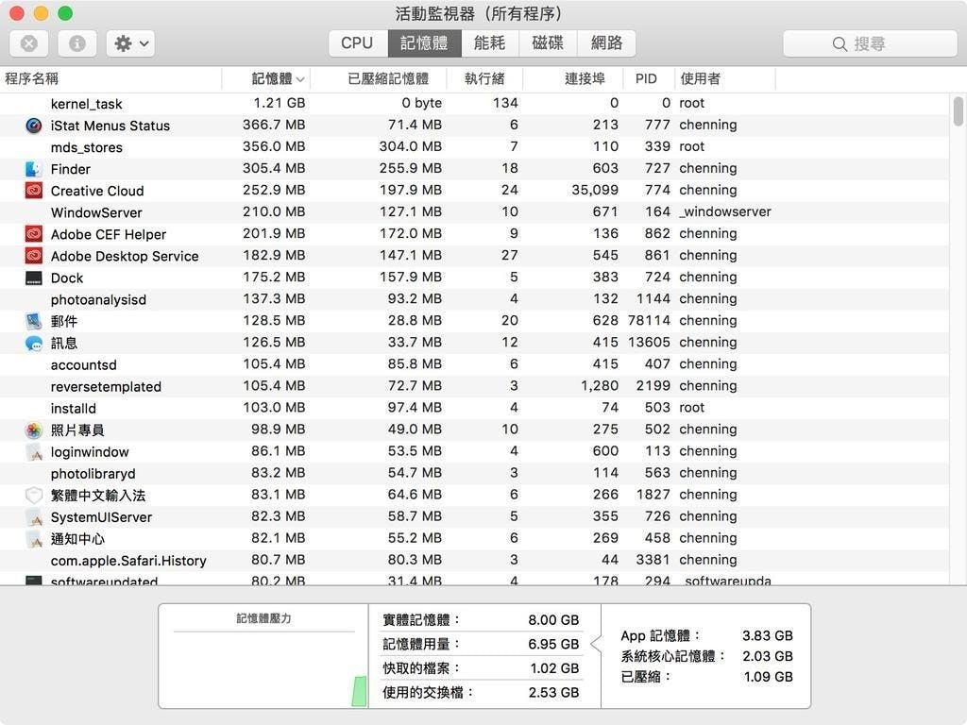Click the quit process (X) toolbar button
The width and height of the screenshot is (967, 725).
(28, 43)
